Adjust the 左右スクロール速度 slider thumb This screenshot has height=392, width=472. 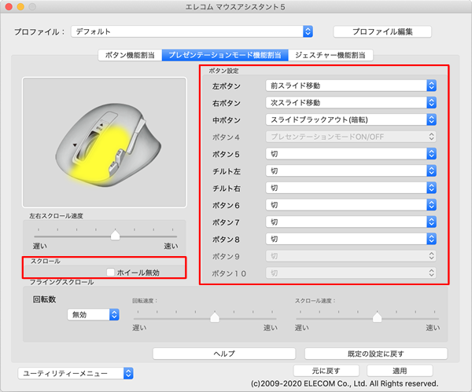click(x=116, y=235)
